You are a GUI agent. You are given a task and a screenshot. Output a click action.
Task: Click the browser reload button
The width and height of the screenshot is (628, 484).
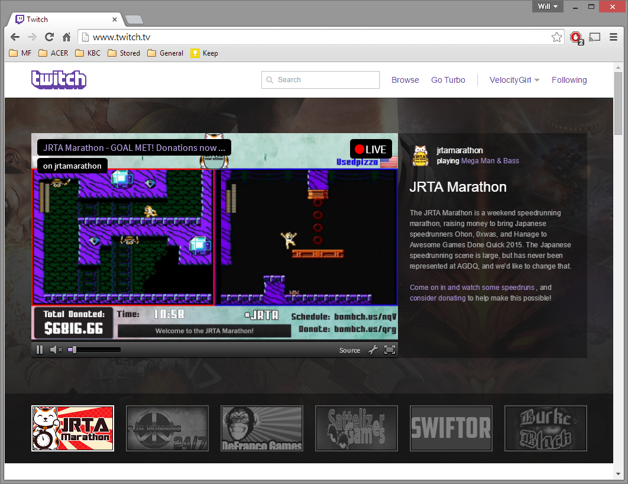(x=49, y=37)
